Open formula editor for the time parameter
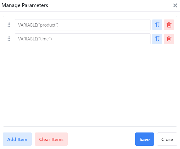 click(x=157, y=39)
